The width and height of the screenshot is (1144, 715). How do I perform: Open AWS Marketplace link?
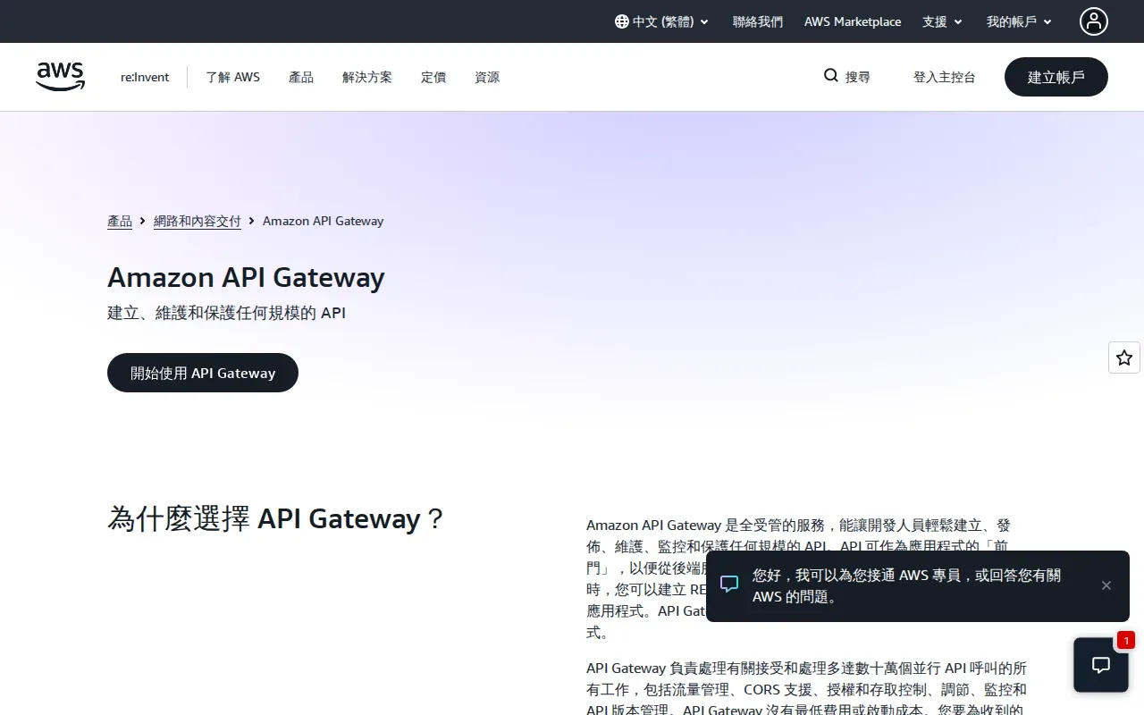[x=853, y=21]
